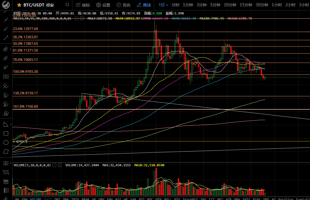Select the 1小时 timeframe

[x=277, y=5]
